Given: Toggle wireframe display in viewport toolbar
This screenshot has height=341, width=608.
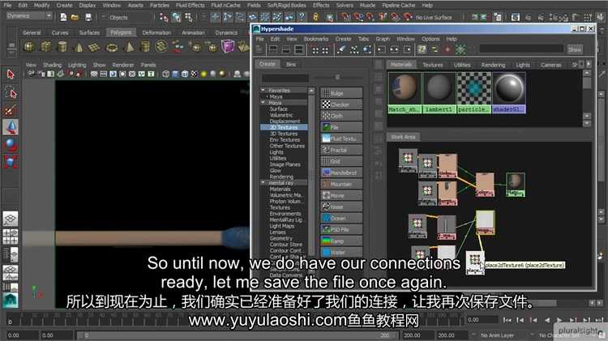Looking at the screenshot, I should 166,74.
